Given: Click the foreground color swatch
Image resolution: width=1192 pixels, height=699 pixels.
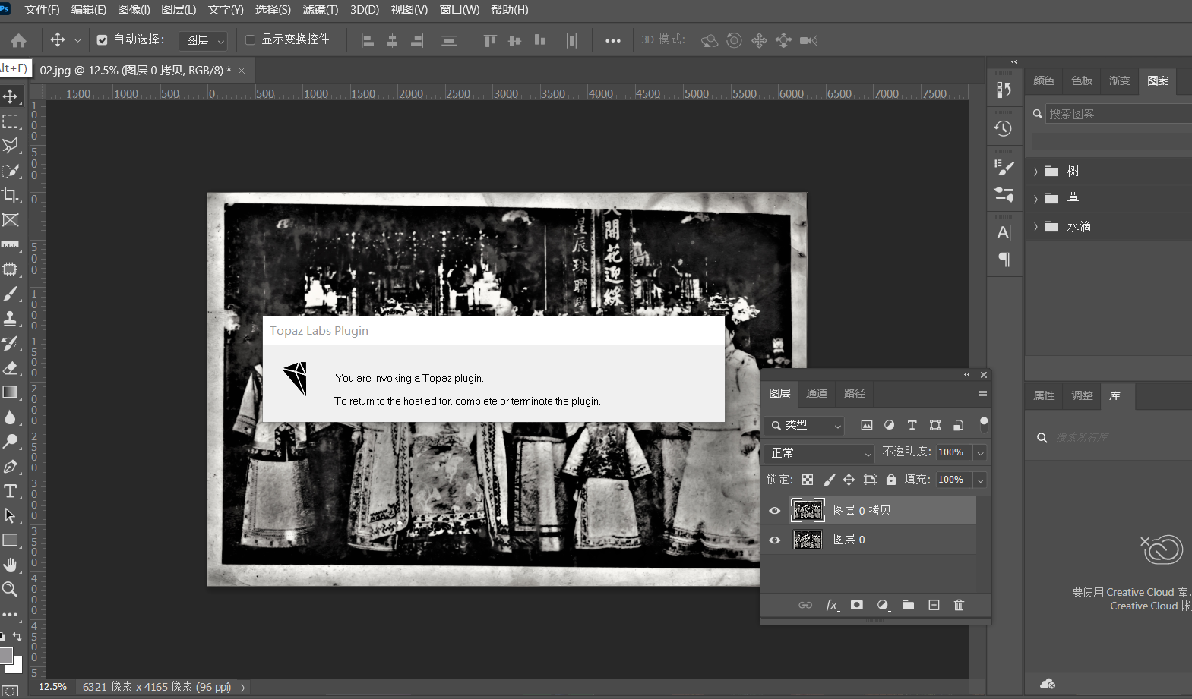Looking at the screenshot, I should coord(5,655).
